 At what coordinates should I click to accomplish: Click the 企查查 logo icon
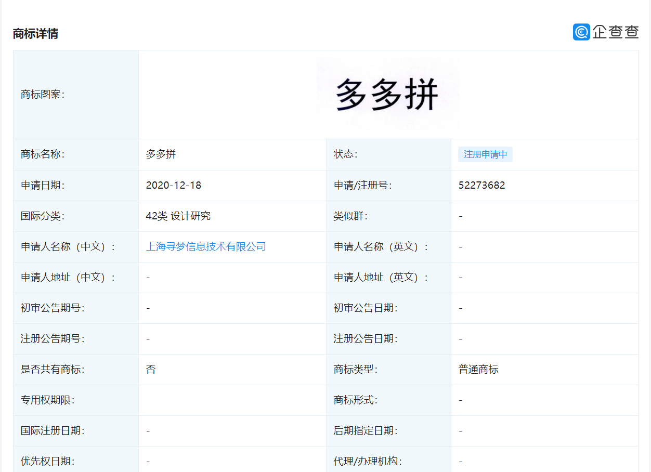[x=581, y=32]
